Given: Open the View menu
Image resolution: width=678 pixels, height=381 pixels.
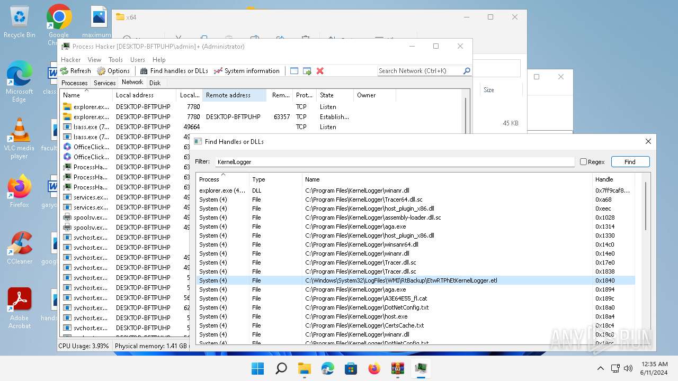Looking at the screenshot, I should [94, 60].
